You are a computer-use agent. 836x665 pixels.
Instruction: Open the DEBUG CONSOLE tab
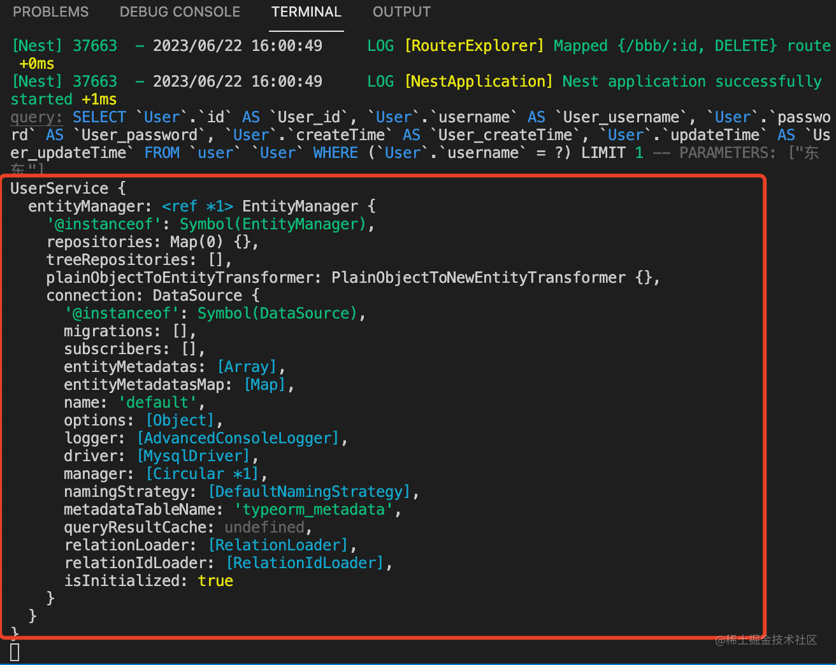(180, 12)
